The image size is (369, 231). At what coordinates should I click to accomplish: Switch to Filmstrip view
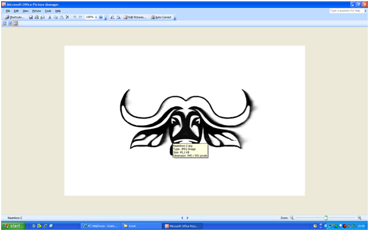click(x=10, y=24)
